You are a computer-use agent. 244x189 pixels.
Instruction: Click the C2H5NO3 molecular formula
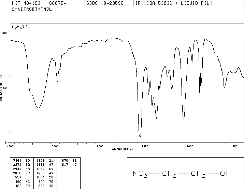21,27
